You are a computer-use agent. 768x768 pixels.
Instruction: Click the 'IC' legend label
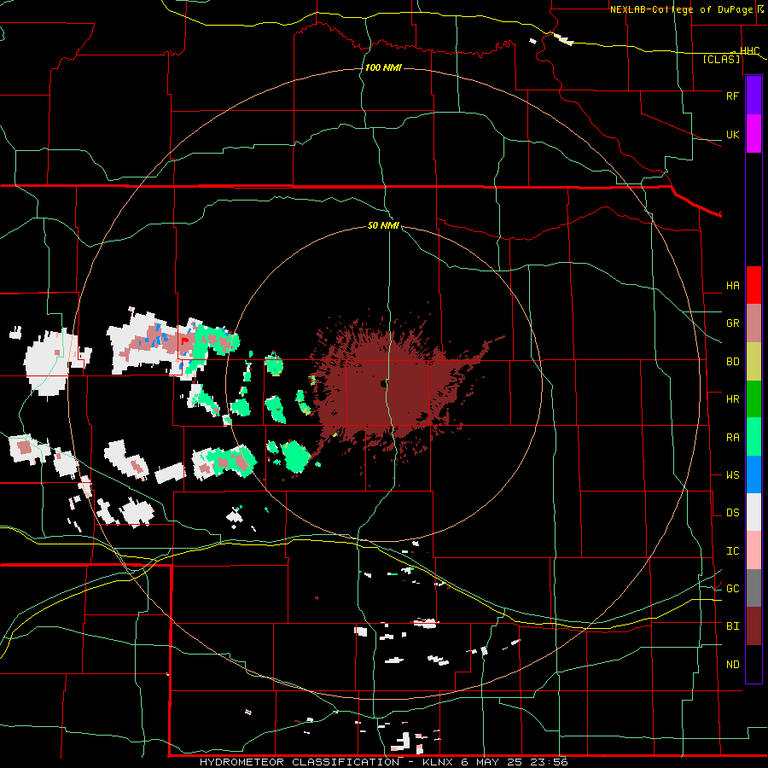click(x=733, y=551)
